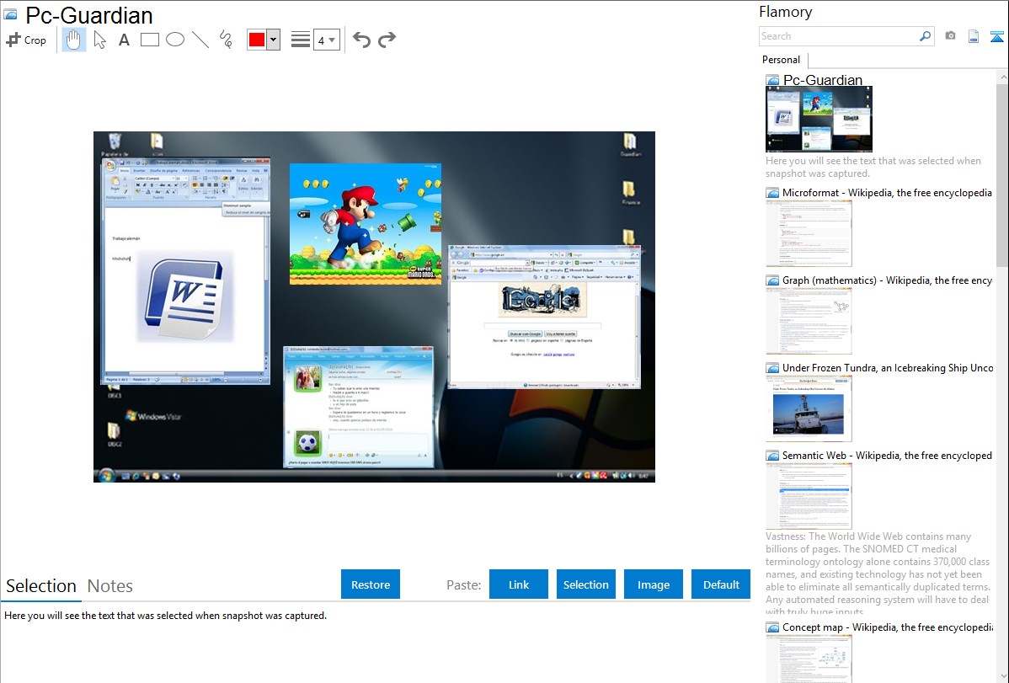The width and height of the screenshot is (1009, 683).
Task: Select the text annotation tool
Action: pos(124,40)
